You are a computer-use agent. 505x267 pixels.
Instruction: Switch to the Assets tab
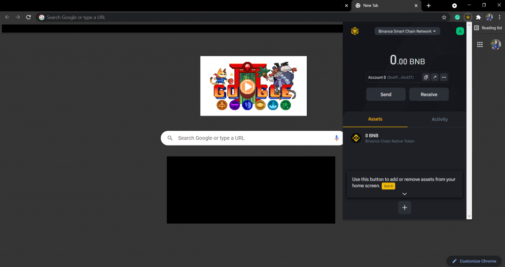[x=375, y=119]
